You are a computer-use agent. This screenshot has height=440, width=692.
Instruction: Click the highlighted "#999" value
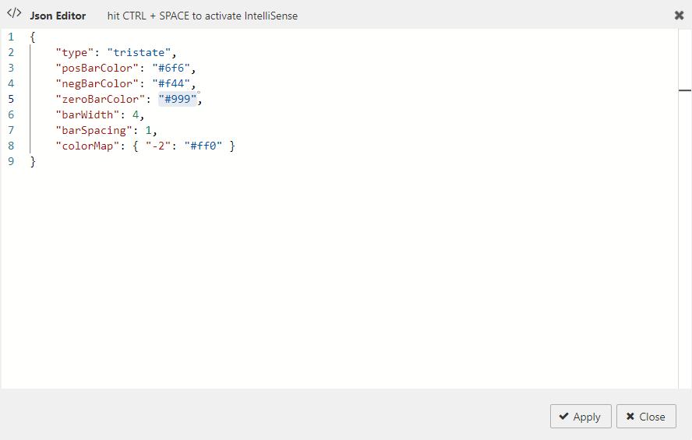coord(178,99)
